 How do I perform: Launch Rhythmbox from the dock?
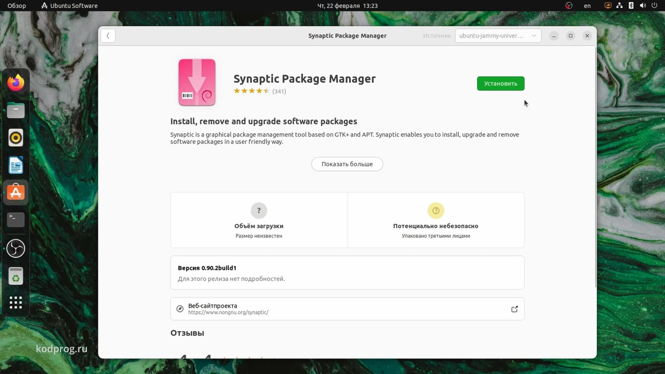[x=16, y=138]
